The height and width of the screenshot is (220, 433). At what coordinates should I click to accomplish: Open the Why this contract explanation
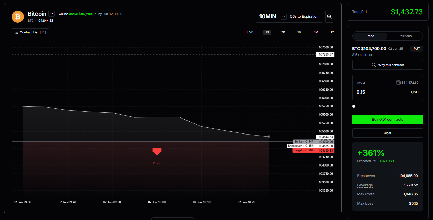click(388, 65)
